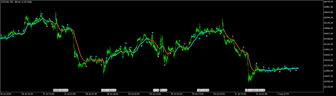
Task: Select the 20:00 event marker before 27 Jul 21:00
Action: [65, 90]
